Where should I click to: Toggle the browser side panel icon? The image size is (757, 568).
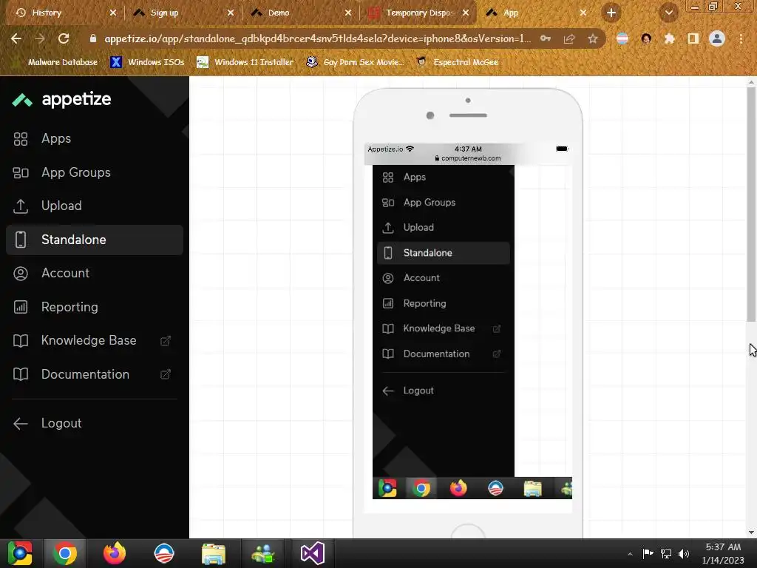(693, 38)
